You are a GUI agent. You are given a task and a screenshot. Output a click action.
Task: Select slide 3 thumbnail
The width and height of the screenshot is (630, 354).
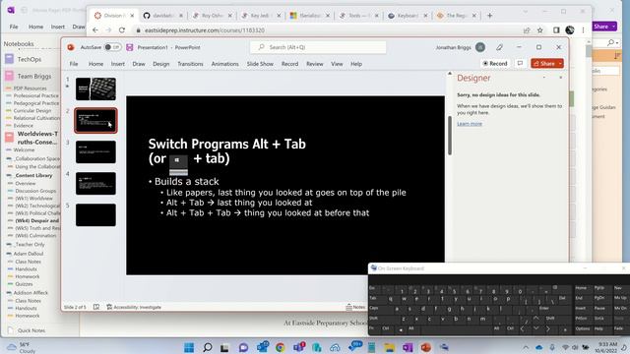tap(95, 151)
